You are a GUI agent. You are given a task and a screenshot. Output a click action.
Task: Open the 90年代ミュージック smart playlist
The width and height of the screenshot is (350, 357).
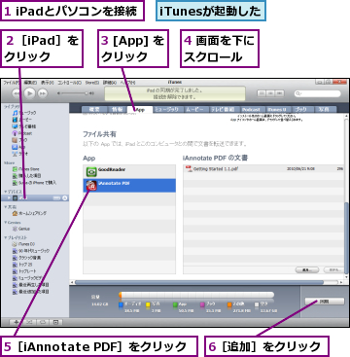pyautogui.click(x=31, y=251)
